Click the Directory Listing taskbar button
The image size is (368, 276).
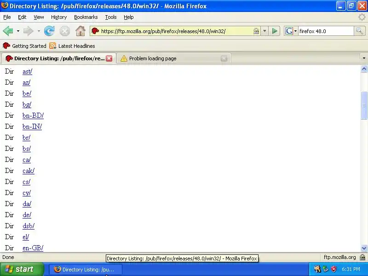pos(85,270)
